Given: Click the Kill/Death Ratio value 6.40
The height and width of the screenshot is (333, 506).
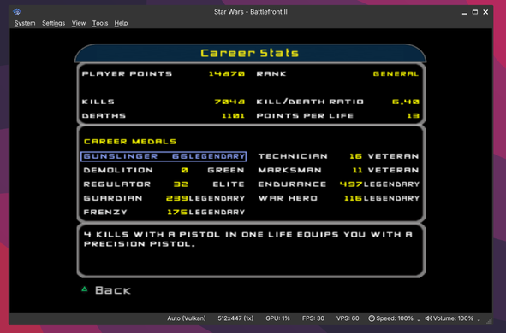Looking at the screenshot, I should pos(406,102).
